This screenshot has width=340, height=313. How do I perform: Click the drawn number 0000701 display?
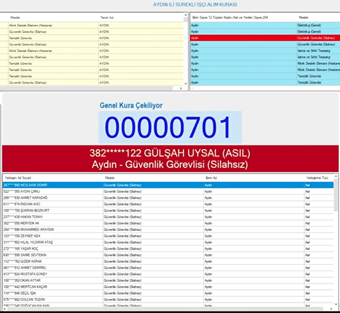click(x=170, y=127)
